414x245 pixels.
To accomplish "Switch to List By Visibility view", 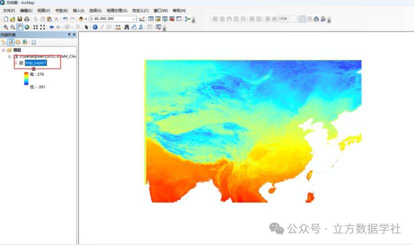I will click(18, 42).
